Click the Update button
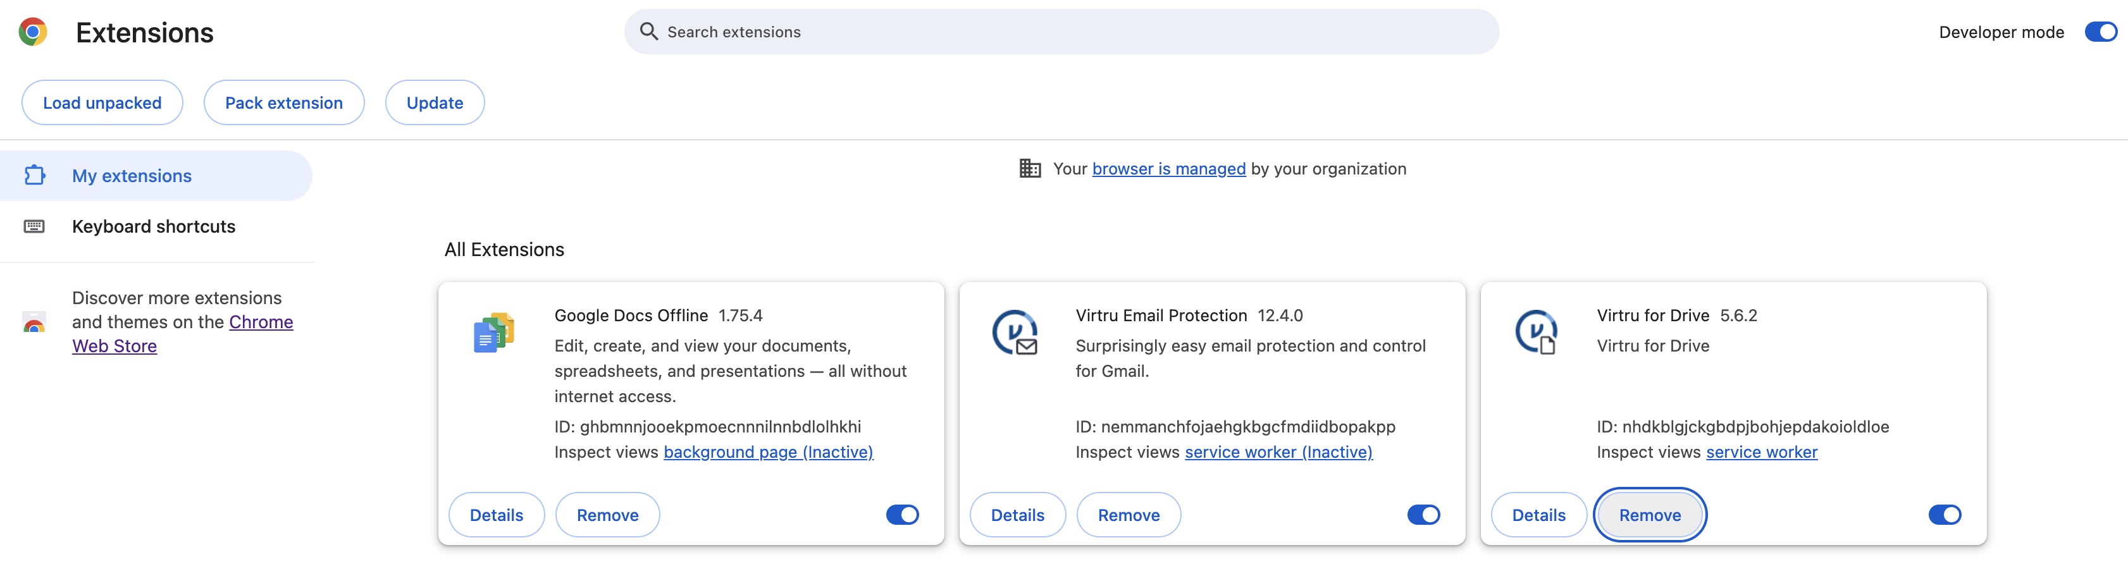This screenshot has width=2128, height=564. point(435,102)
